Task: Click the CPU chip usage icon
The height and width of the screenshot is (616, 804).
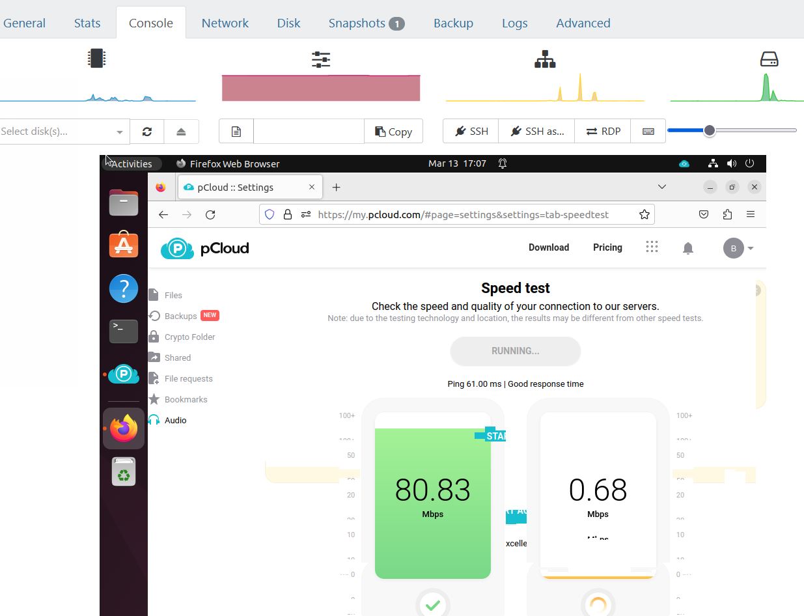Action: [x=96, y=59]
